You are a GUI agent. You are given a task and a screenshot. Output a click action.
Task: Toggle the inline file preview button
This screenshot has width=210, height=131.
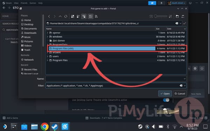click(91, 16)
